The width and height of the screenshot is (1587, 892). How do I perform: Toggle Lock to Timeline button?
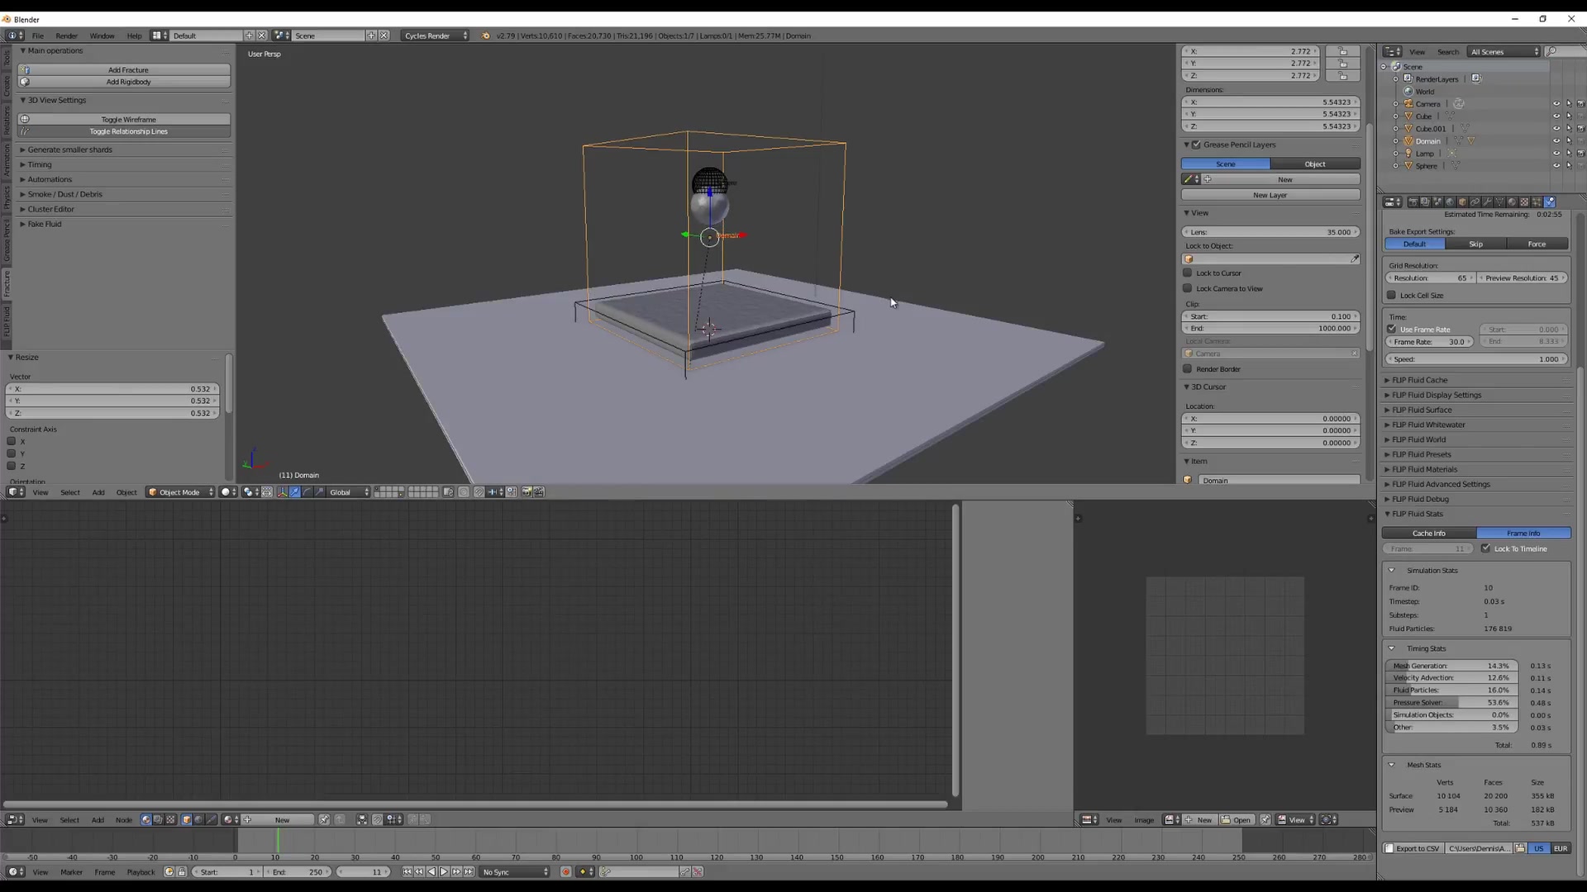click(1485, 549)
